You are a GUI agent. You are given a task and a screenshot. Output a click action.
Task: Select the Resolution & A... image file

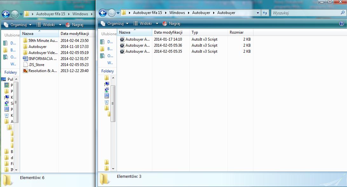[40, 71]
